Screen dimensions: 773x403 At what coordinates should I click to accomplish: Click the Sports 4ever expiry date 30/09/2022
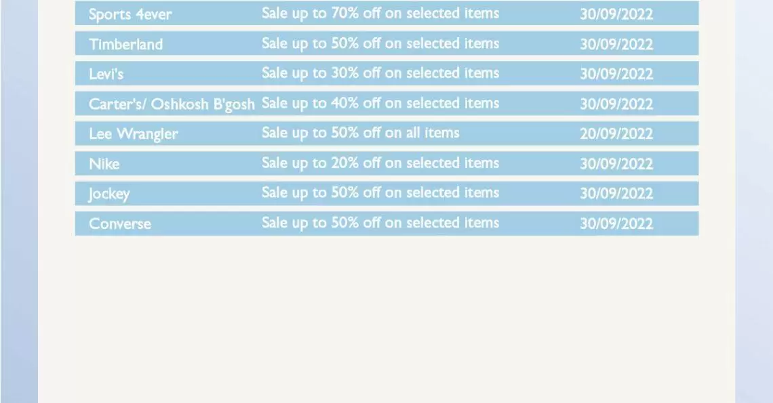point(616,14)
